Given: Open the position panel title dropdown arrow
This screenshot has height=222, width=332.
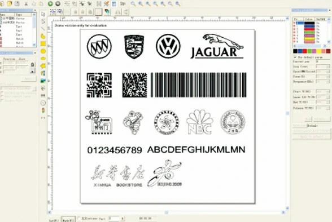Looking at the screenshot, I should (35, 53).
